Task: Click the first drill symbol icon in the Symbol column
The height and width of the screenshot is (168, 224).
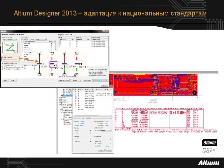Action: coord(75,92)
